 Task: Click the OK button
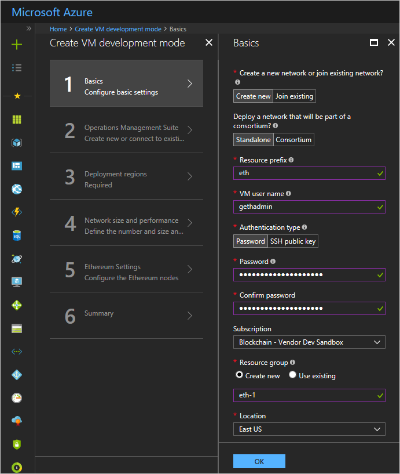259,461
